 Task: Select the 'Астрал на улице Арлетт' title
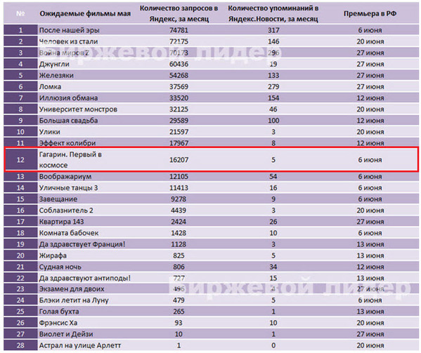(80, 345)
